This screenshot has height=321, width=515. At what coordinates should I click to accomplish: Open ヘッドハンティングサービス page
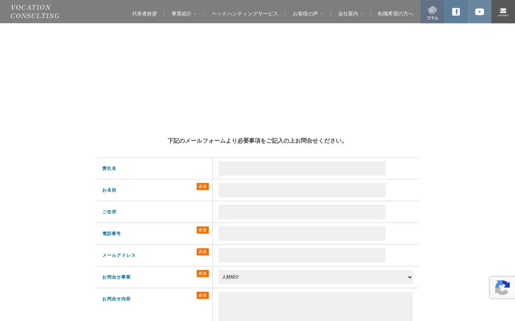(245, 14)
